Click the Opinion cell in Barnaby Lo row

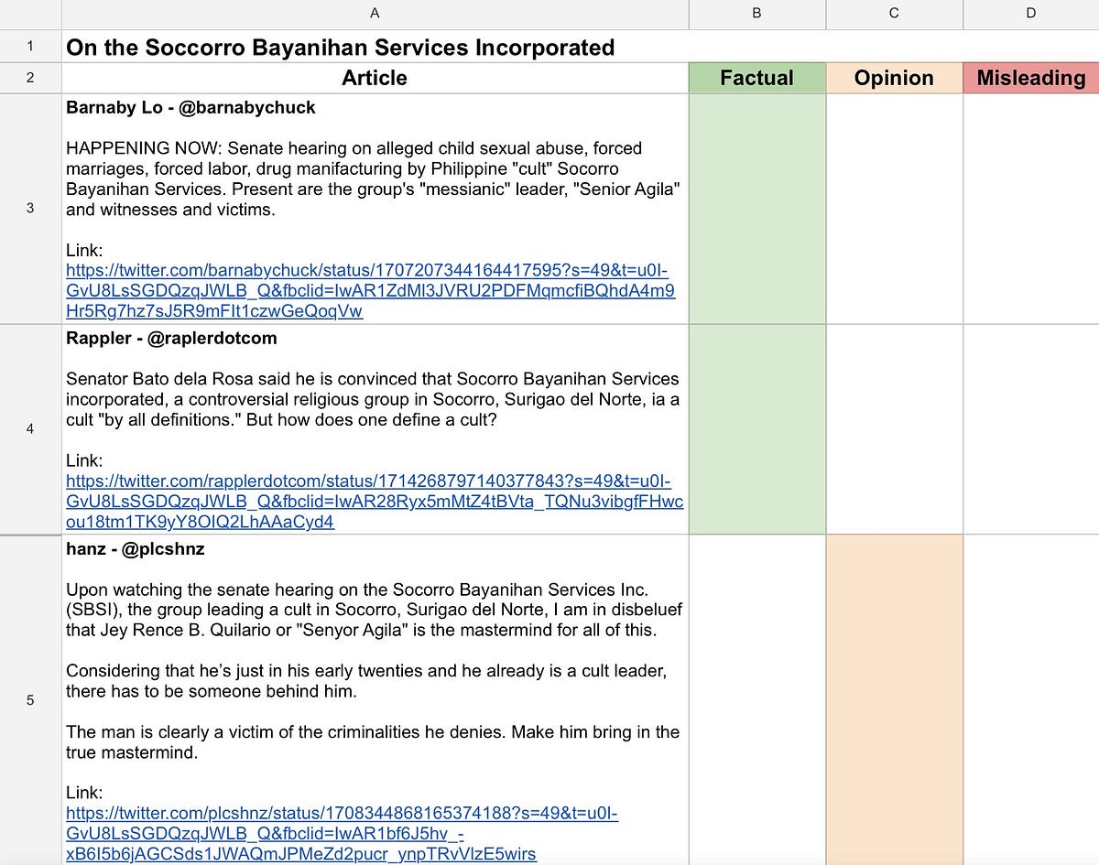[894, 208]
